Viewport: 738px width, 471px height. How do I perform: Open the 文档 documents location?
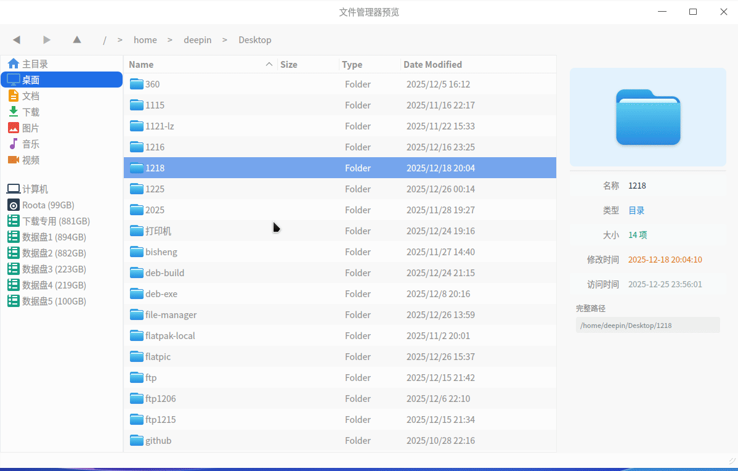click(x=62, y=96)
